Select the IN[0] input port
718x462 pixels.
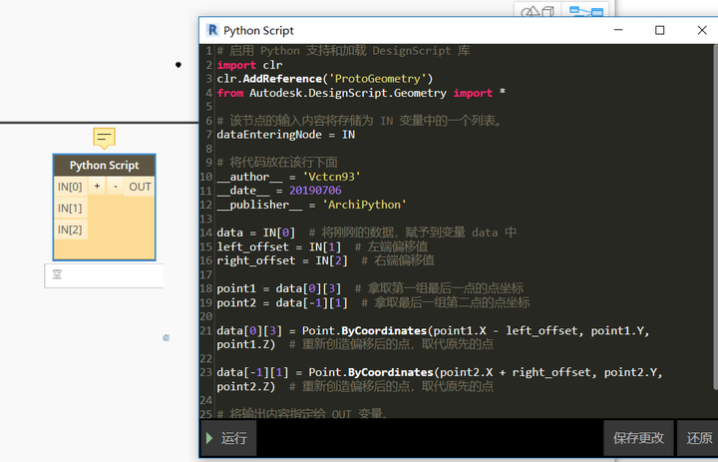pos(70,187)
